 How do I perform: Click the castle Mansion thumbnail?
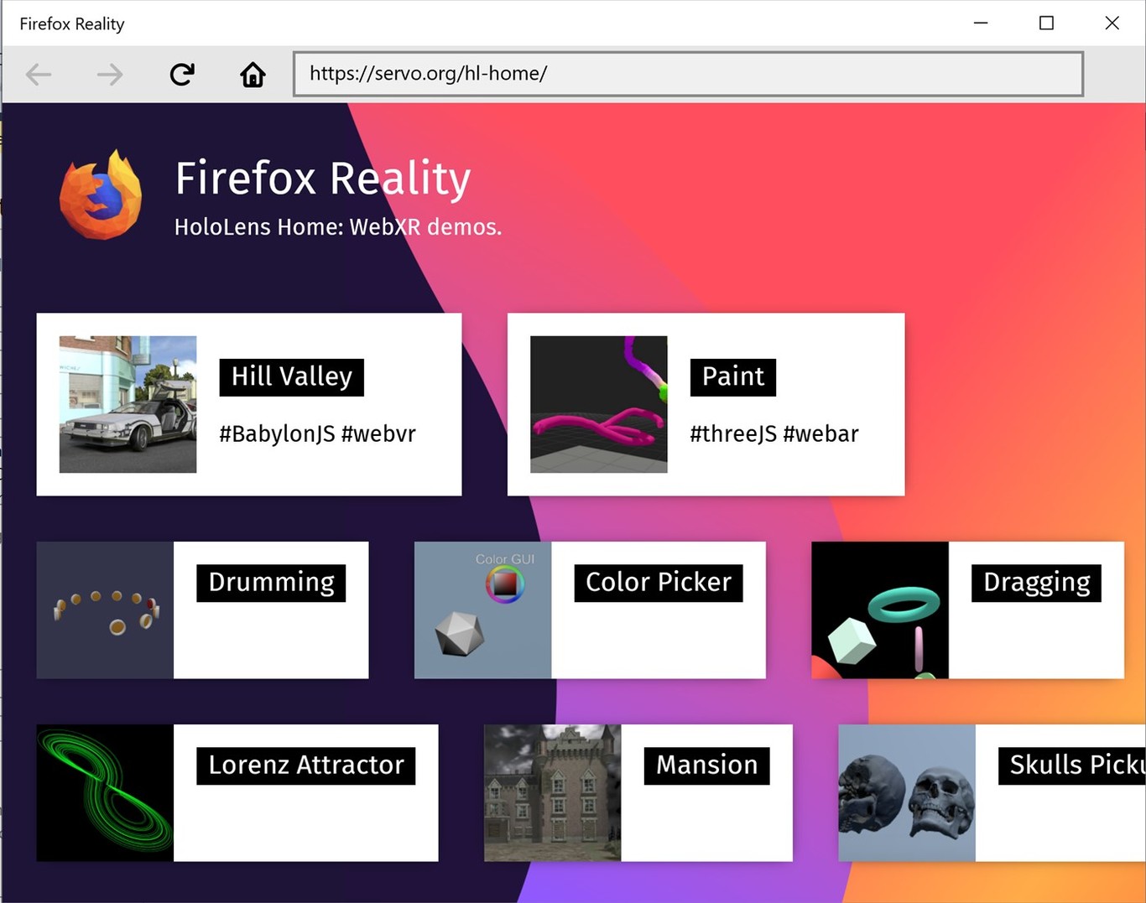point(551,792)
